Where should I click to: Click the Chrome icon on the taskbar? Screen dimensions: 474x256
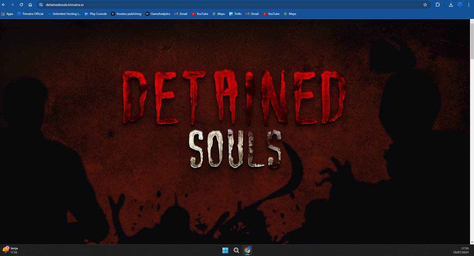[248, 250]
